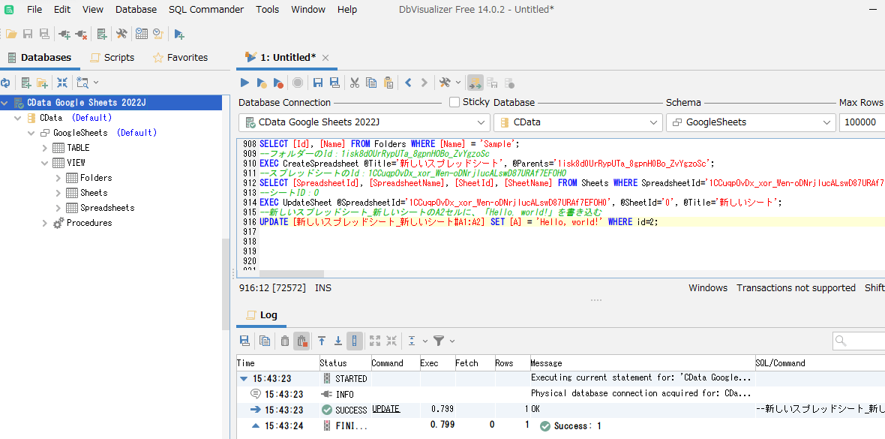Click the execute icon with red dot

click(x=278, y=83)
